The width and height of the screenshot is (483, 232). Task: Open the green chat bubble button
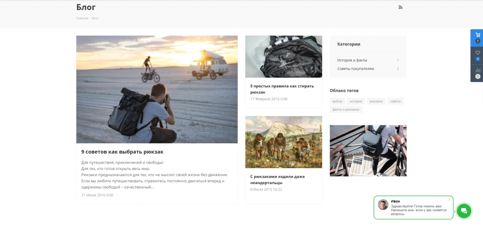(464, 211)
